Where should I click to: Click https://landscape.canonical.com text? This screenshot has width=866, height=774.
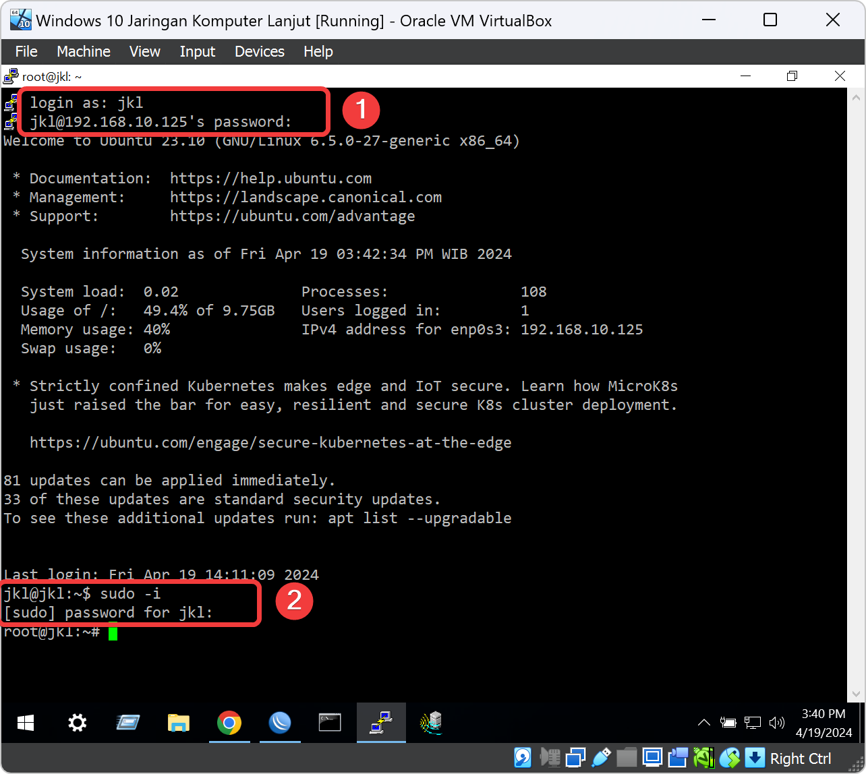tap(306, 198)
